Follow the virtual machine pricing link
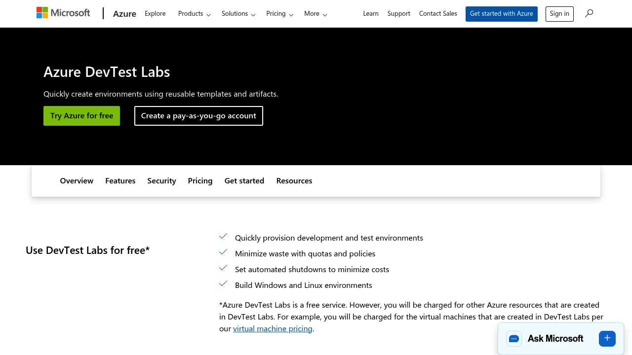 click(273, 329)
